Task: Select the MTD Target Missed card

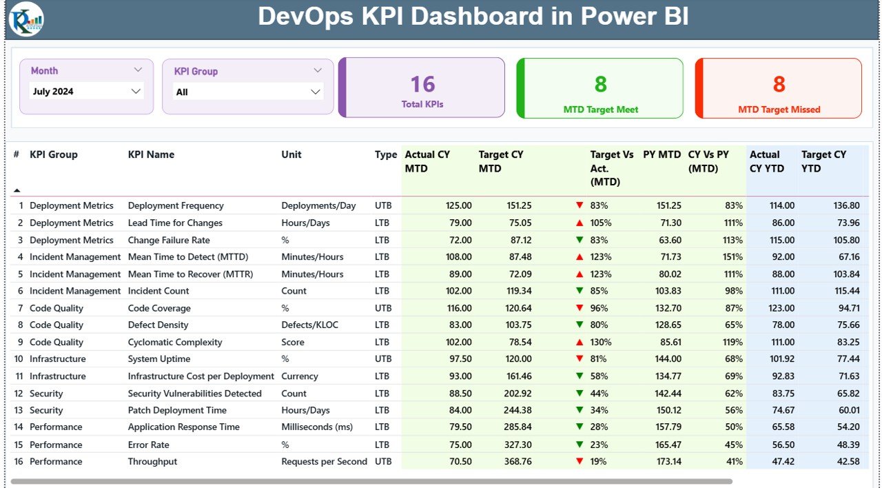Action: pyautogui.click(x=779, y=88)
